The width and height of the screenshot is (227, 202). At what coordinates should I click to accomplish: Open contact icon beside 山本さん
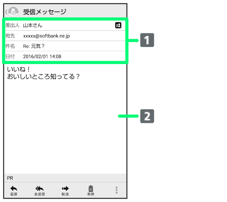(x=118, y=25)
